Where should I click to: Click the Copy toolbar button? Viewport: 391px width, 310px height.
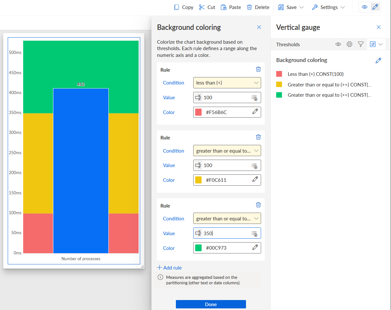coord(184,7)
